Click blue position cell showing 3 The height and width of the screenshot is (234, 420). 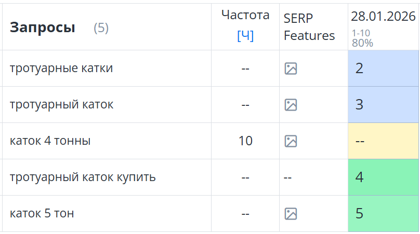click(x=383, y=105)
